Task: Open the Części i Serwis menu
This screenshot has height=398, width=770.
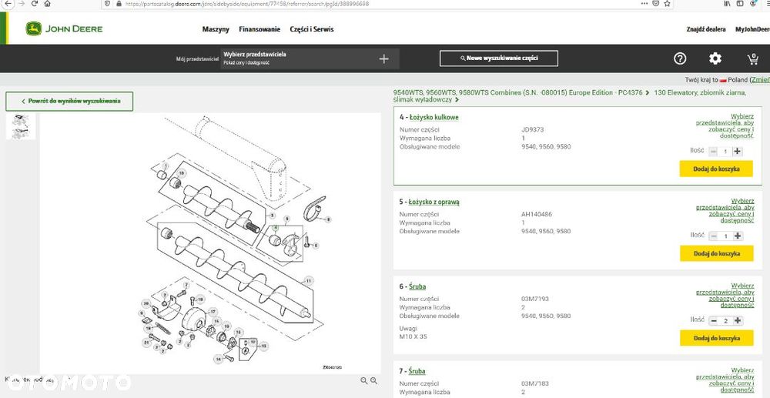Action: click(x=311, y=29)
